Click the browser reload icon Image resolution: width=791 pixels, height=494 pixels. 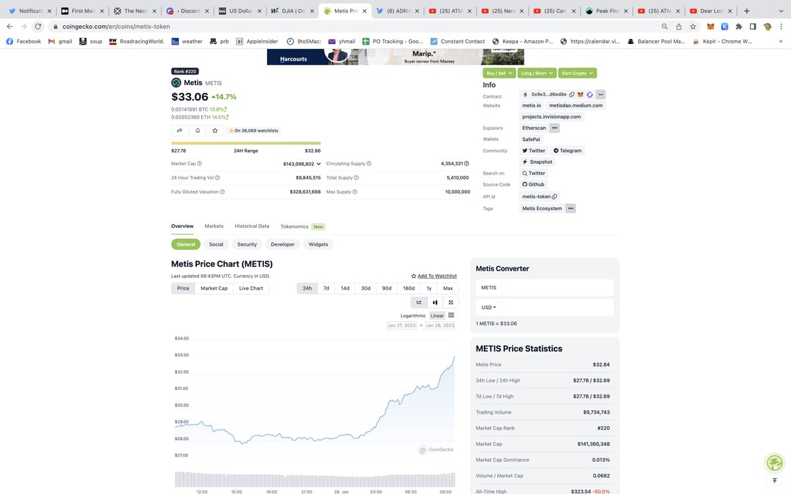38,26
